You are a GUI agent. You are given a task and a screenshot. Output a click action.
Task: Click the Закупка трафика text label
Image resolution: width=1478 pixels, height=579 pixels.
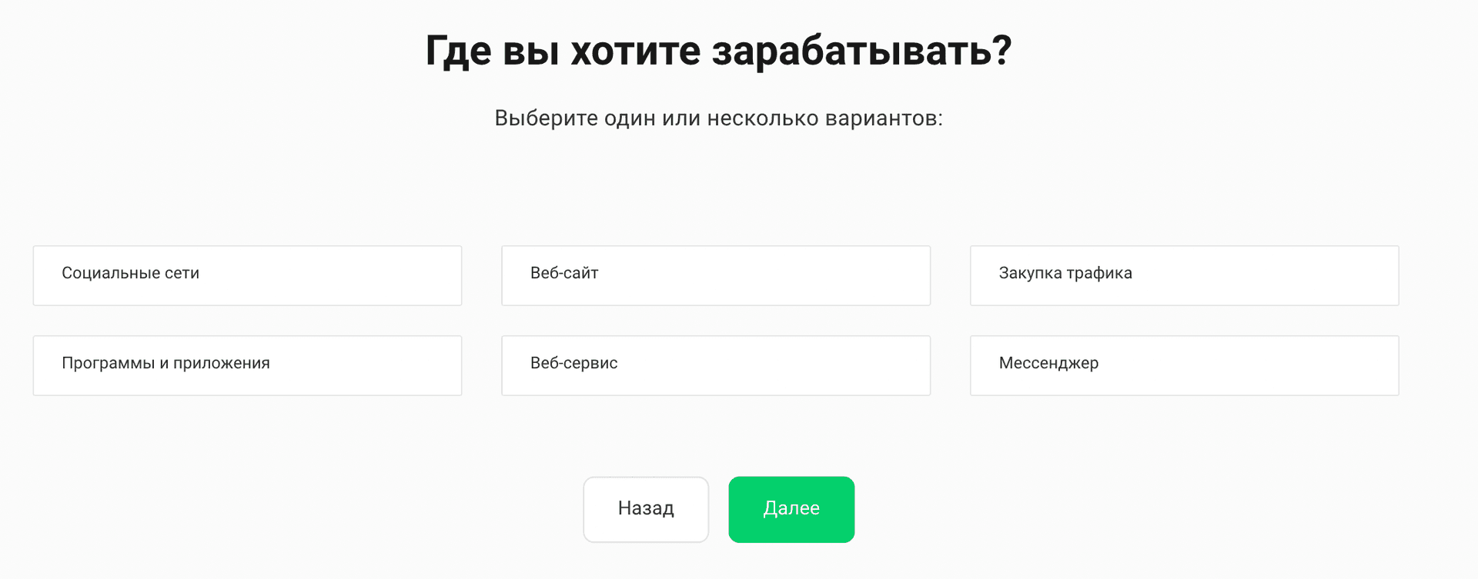click(x=1065, y=273)
